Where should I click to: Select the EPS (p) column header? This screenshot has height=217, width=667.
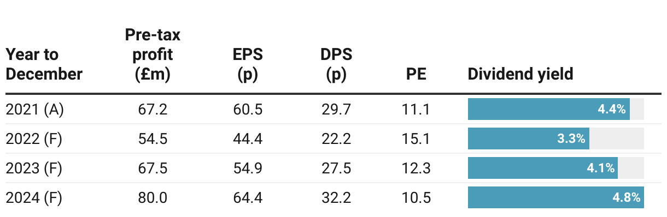coord(248,64)
